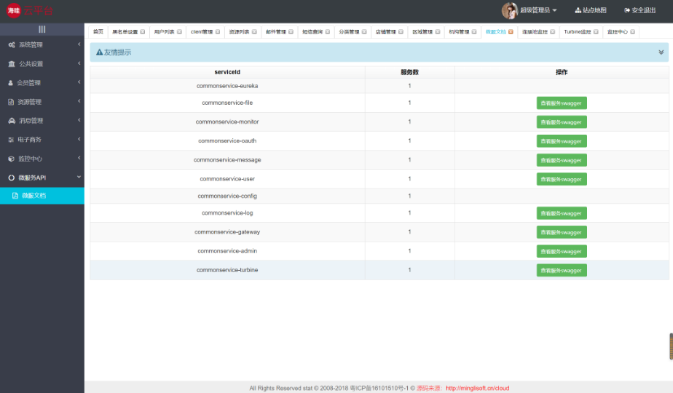Click the 安全退出 logout link
The image size is (673, 393).
(640, 10)
